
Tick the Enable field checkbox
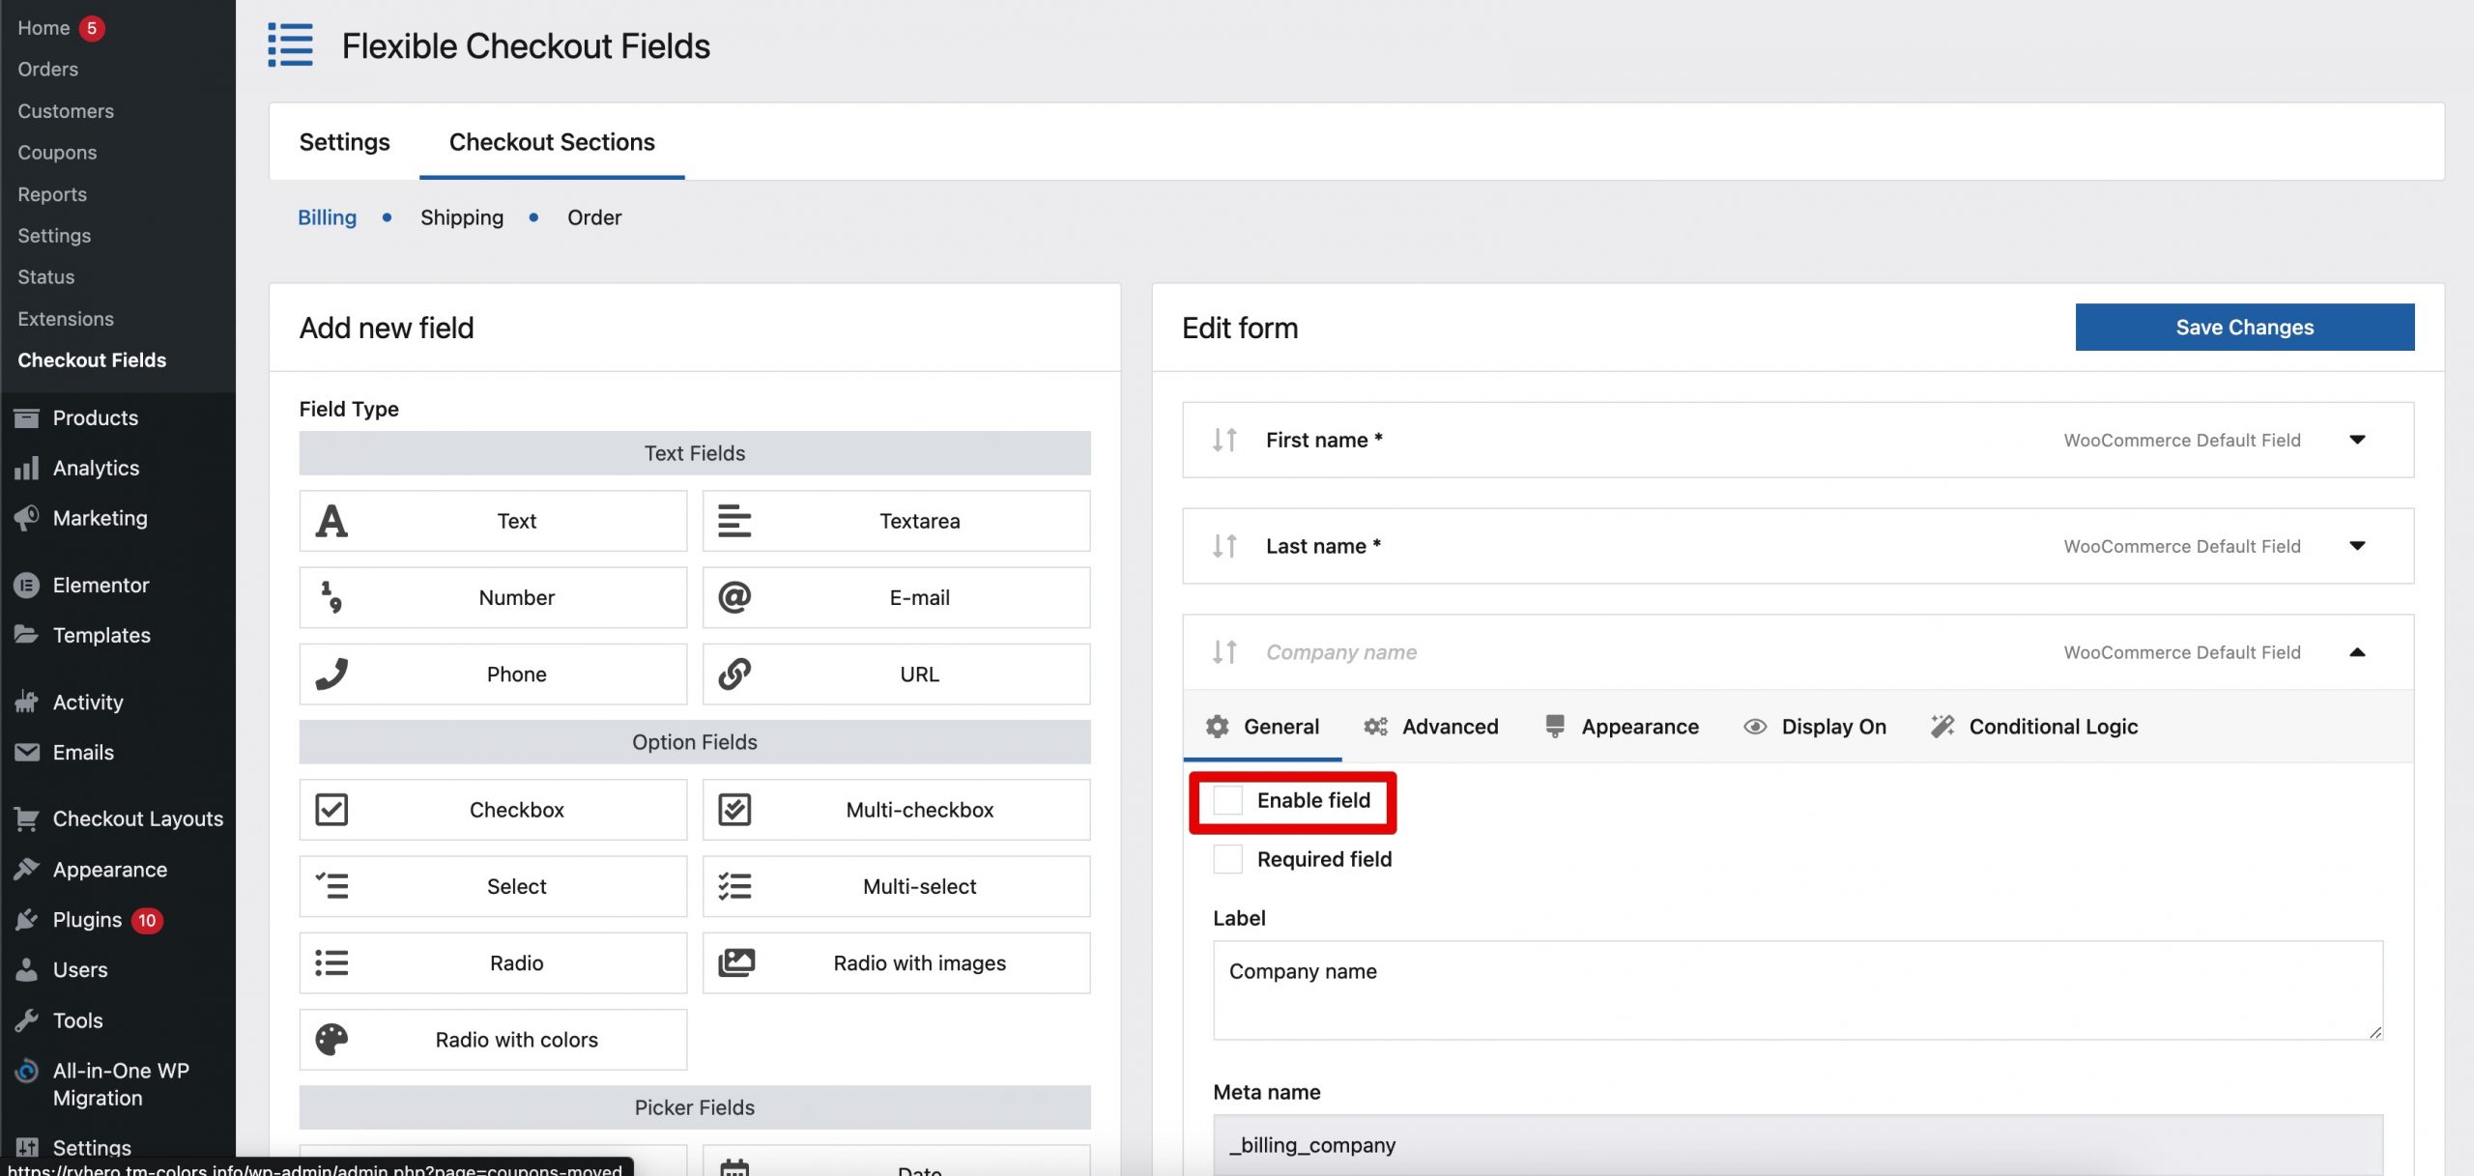1227,800
